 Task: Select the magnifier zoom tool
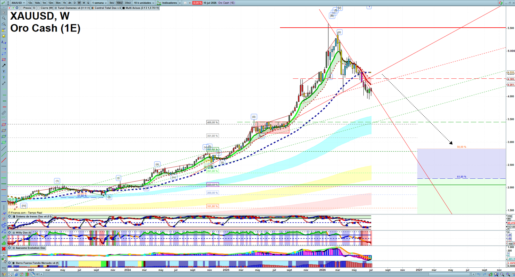(4, 18)
